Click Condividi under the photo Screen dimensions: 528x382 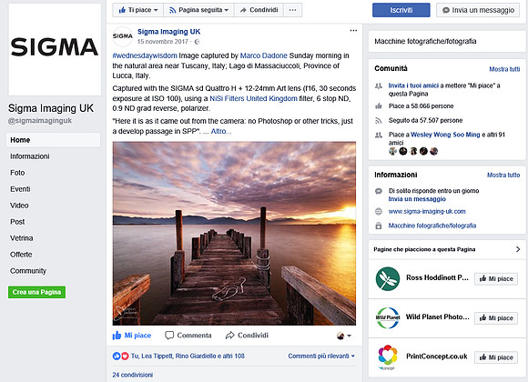(247, 336)
